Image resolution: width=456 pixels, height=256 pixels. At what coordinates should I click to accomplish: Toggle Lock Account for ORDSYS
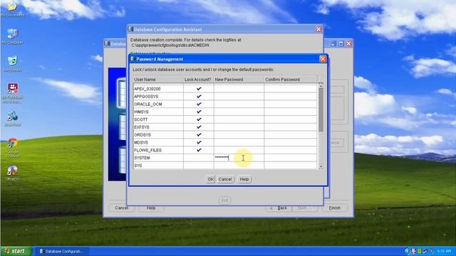point(199,134)
